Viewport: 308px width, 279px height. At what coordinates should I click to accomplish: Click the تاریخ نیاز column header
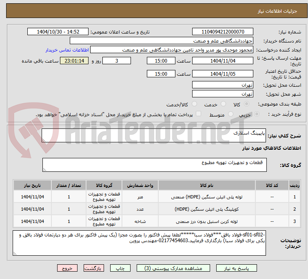(32, 185)
